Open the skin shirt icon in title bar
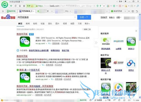 coord(125,1)
